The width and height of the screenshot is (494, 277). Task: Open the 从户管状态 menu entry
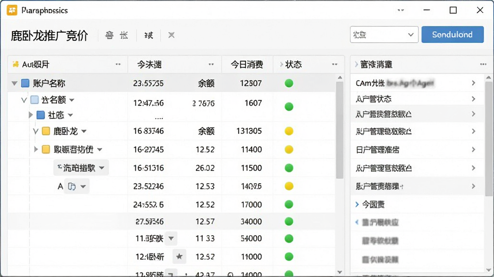416,99
